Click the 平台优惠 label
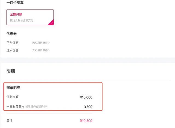 [12, 43]
